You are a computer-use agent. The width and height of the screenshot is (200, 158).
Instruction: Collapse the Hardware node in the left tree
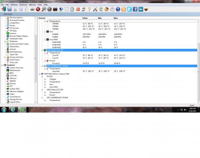2,65
